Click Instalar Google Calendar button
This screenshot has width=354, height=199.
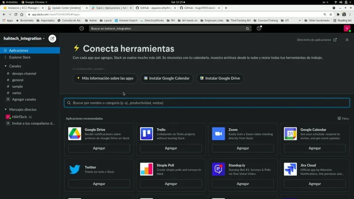(166, 78)
